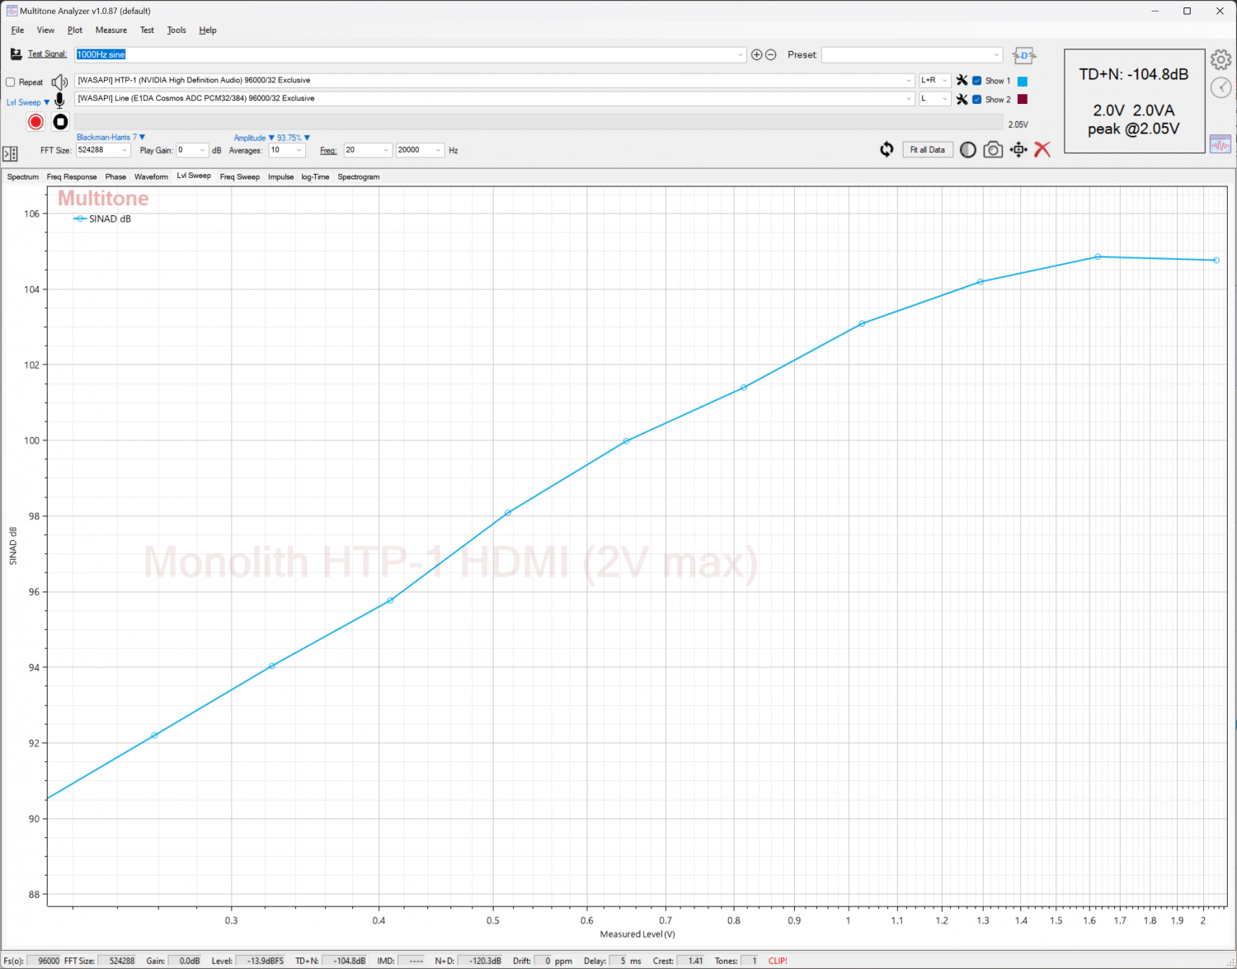Click the pan/move arrows icon
This screenshot has height=969, width=1237.
[x=1018, y=149]
